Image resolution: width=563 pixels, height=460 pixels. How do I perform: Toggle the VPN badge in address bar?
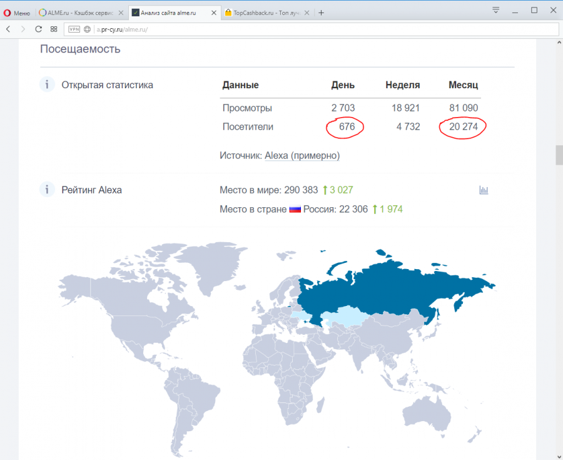pyautogui.click(x=74, y=29)
